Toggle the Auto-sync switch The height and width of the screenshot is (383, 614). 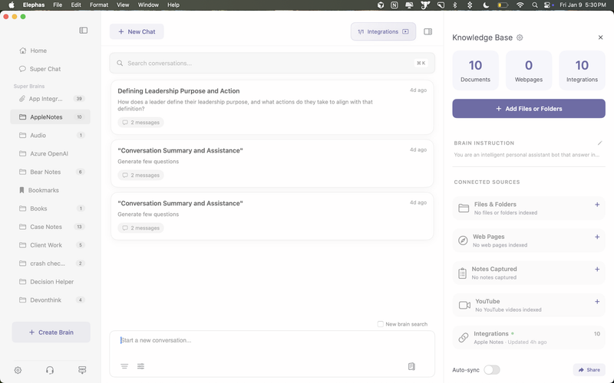click(492, 370)
